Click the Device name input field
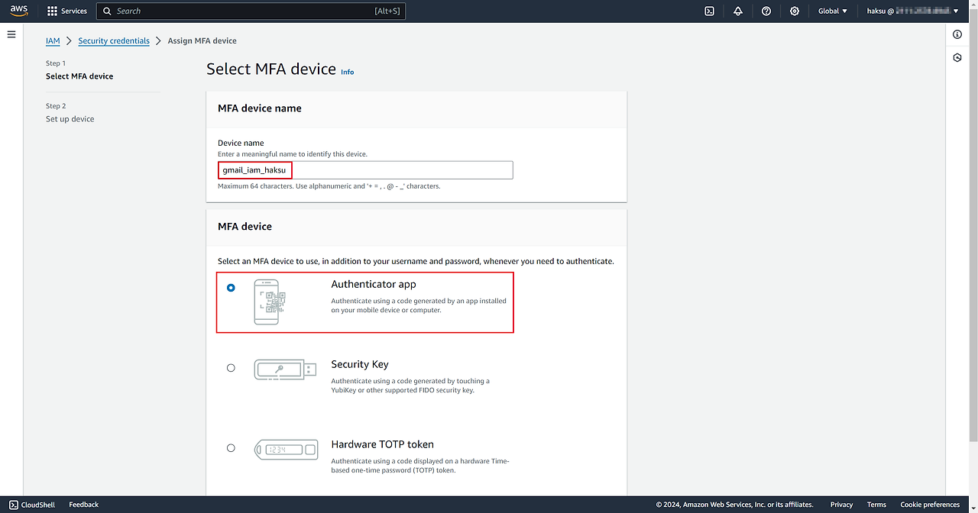Viewport: 978px width, 513px height. (365, 170)
